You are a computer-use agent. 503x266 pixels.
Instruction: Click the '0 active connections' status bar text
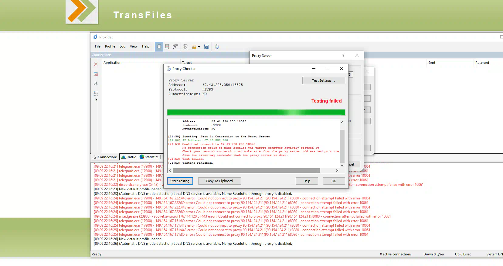(x=396, y=254)
